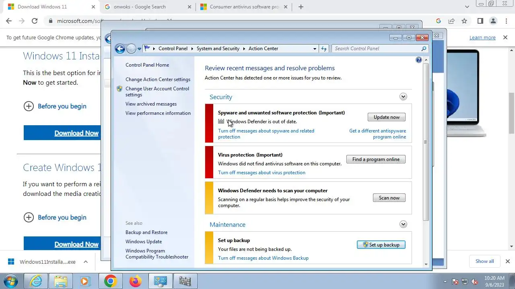
Task: Click Action Center flag in system tray
Action: (x=455, y=282)
